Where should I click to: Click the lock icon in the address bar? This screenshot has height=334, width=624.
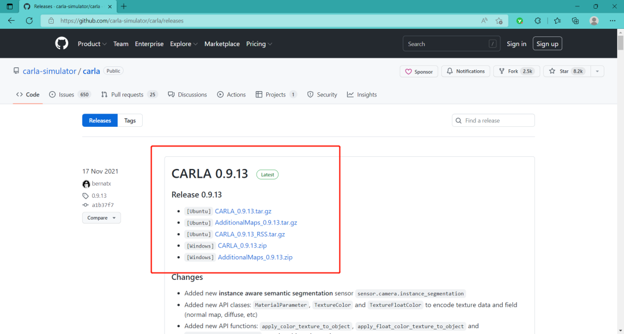[x=51, y=21]
